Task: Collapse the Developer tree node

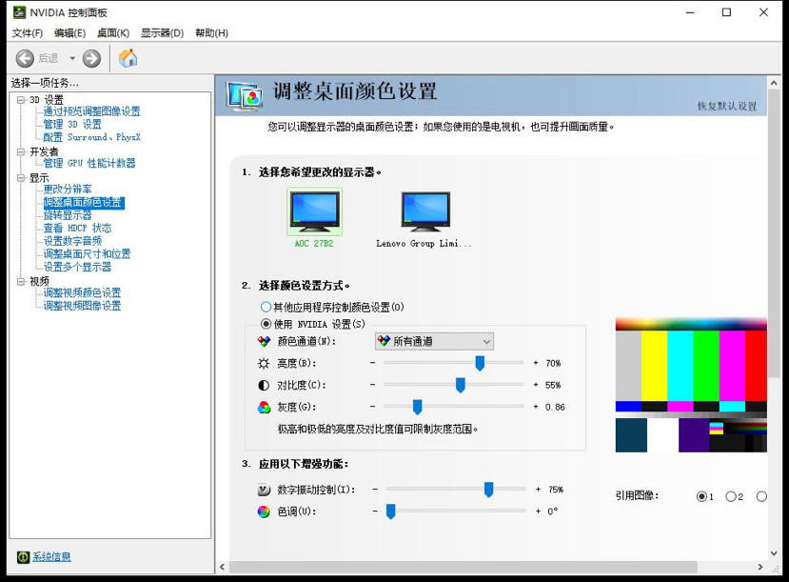Action: 21,151
